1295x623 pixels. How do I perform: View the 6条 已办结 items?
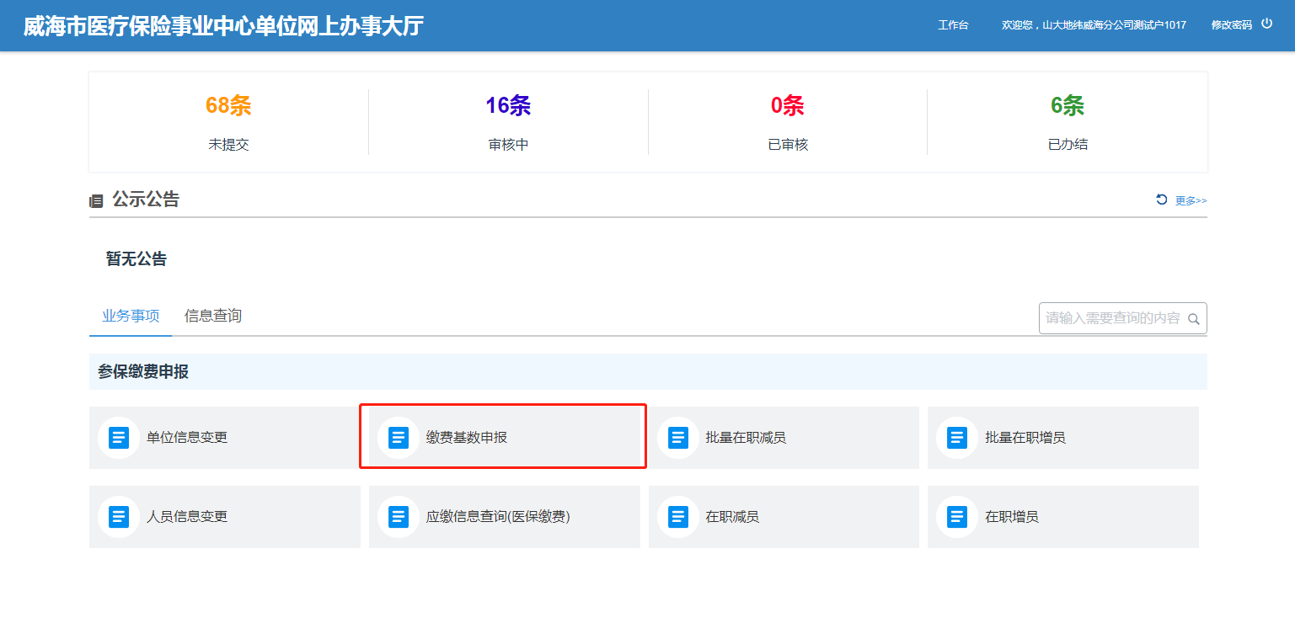pos(1067,106)
